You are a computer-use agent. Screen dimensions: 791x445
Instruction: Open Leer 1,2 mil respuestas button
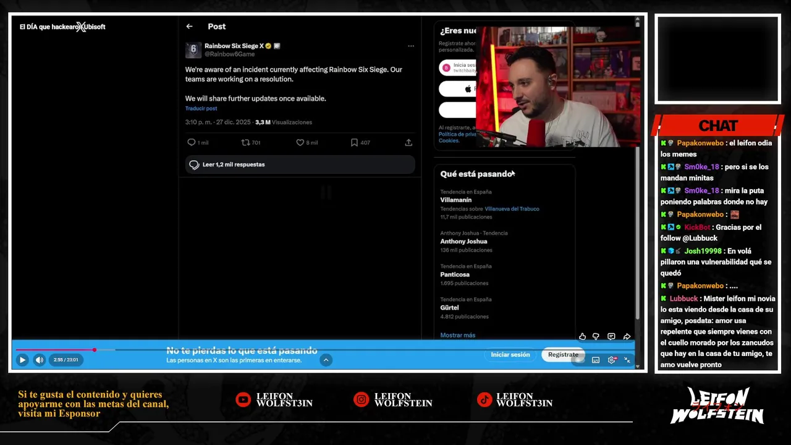[x=300, y=164]
